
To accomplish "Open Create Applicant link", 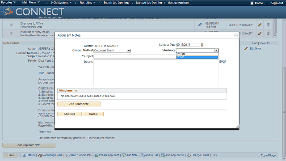I will coord(107,155).
